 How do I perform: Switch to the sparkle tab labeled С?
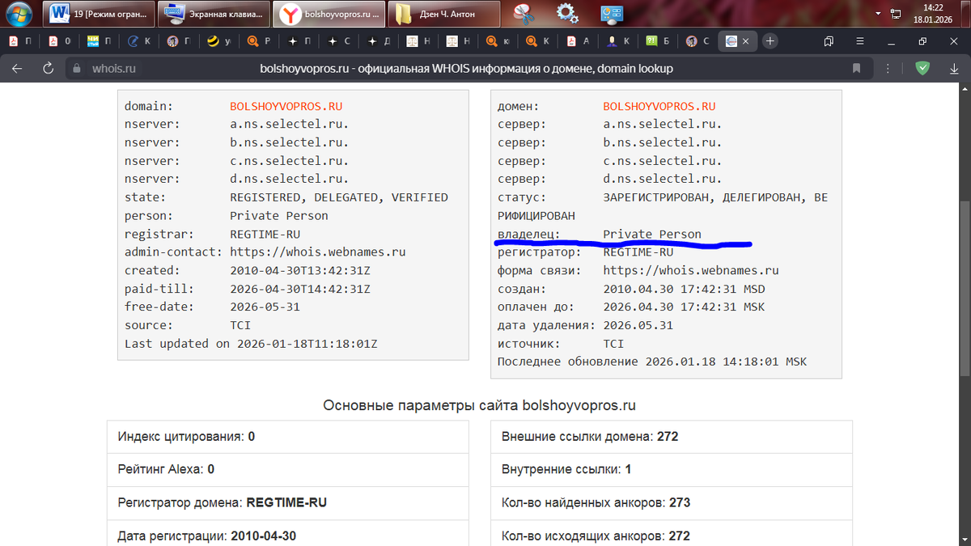[338, 40]
